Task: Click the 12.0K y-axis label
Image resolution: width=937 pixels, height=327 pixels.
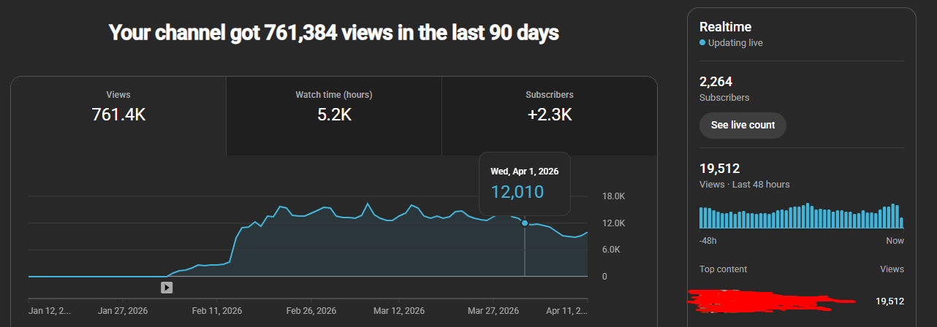Action: pyautogui.click(x=613, y=223)
